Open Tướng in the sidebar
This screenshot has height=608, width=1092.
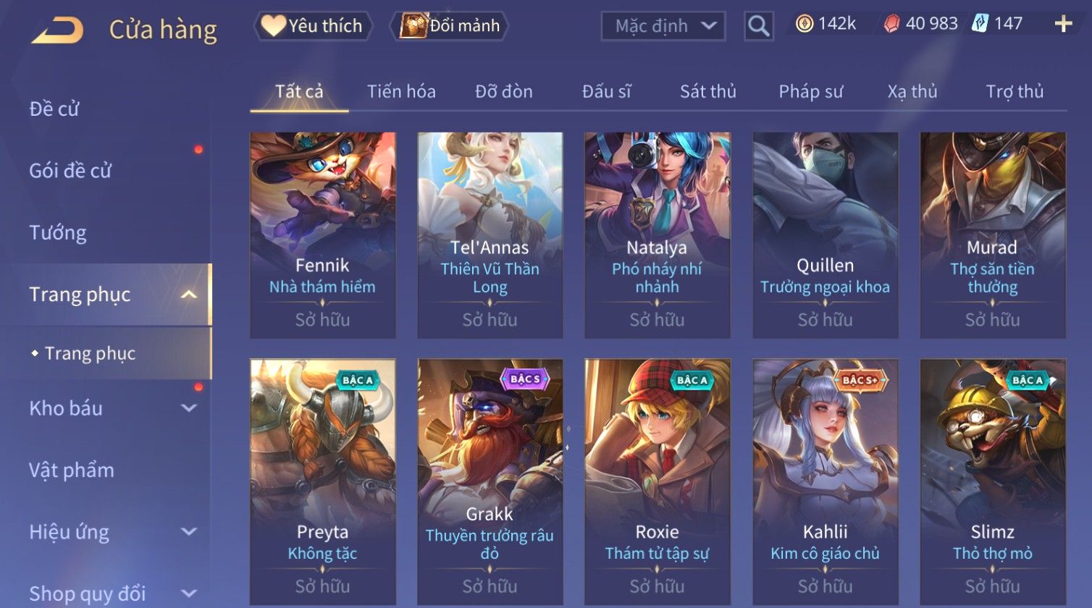tap(58, 233)
